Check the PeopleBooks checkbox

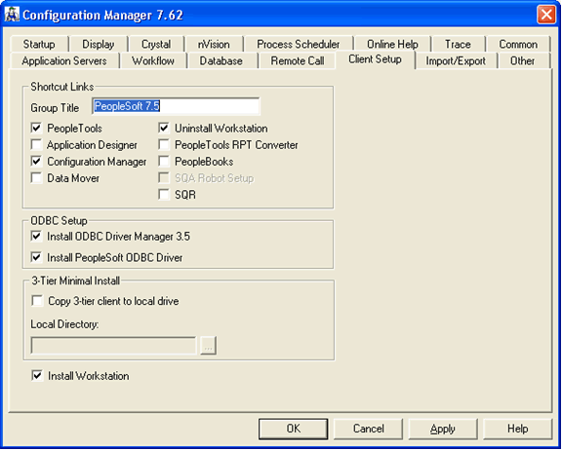pos(164,162)
